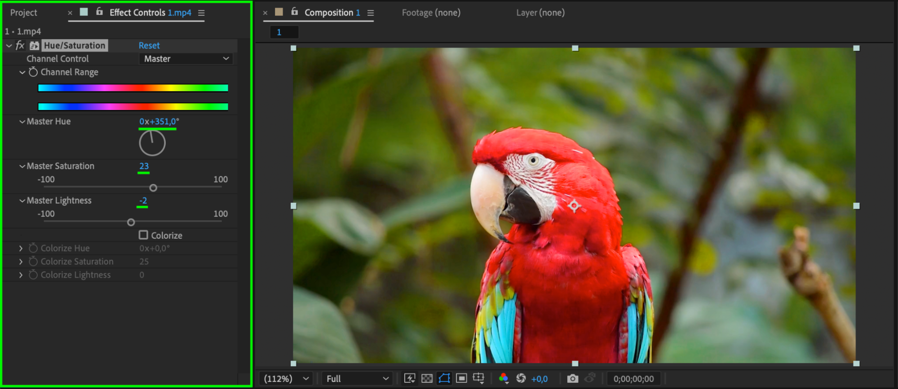Toggle Fast Previews icon in viewer toolbar
898x389 pixels.
(409, 378)
